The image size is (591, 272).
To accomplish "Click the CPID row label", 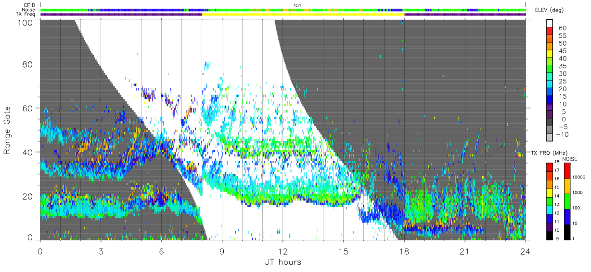I will [x=30, y=5].
